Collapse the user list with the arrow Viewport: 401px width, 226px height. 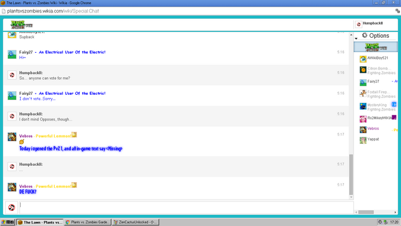[x=356, y=38]
